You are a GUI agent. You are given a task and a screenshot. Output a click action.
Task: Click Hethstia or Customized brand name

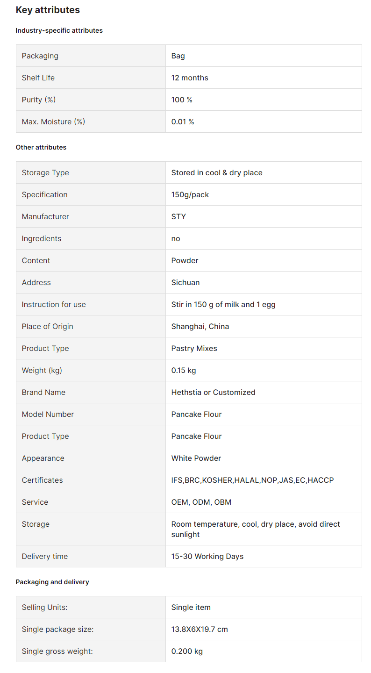pyautogui.click(x=214, y=392)
